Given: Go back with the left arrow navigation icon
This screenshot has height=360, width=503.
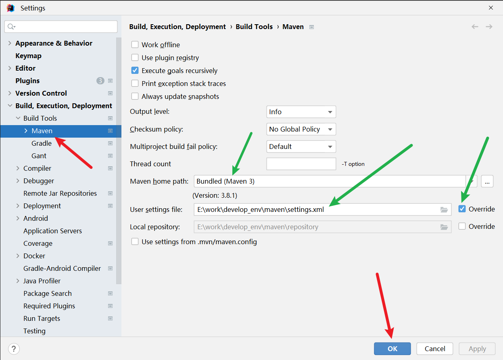Looking at the screenshot, I should click(x=475, y=27).
